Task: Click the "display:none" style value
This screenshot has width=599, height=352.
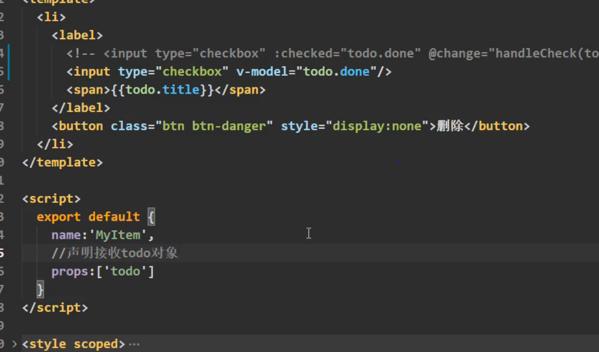Action: (377, 126)
